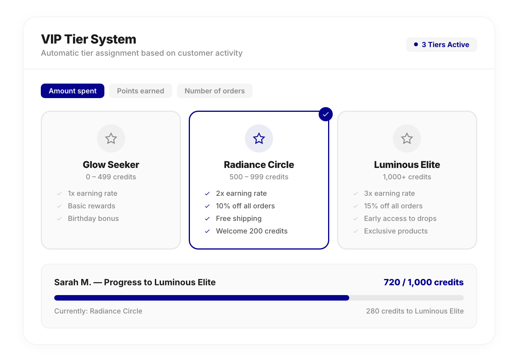
Task: Click the check icon beside Free shipping
Action: click(207, 219)
